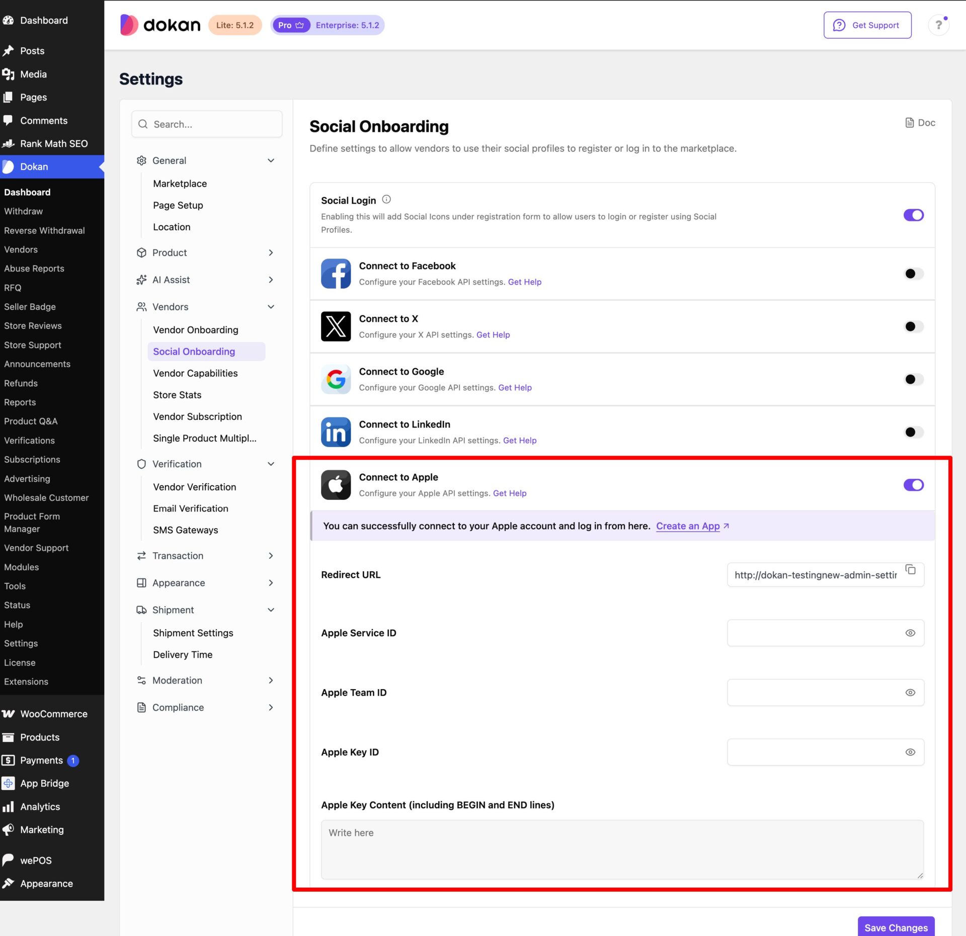Image resolution: width=966 pixels, height=936 pixels.
Task: Show the Apple Service ID value
Action: pyautogui.click(x=910, y=633)
